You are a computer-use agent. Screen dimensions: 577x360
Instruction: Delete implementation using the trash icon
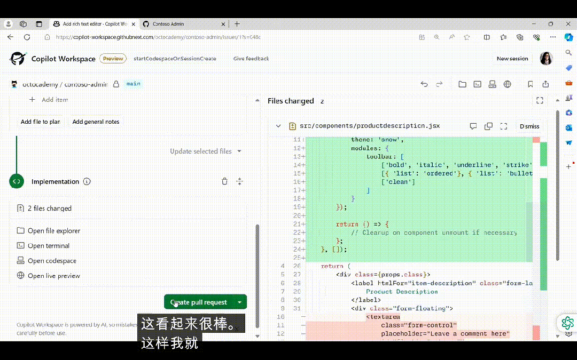[x=224, y=181]
